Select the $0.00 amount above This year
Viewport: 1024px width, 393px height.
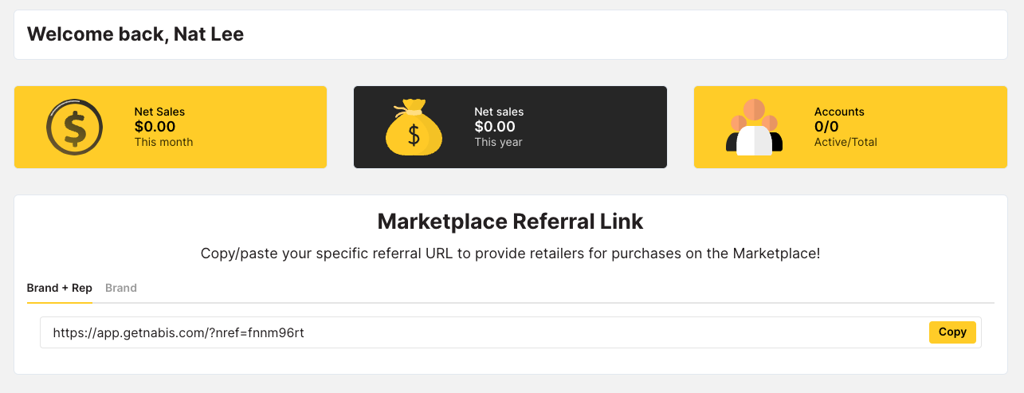tap(495, 127)
